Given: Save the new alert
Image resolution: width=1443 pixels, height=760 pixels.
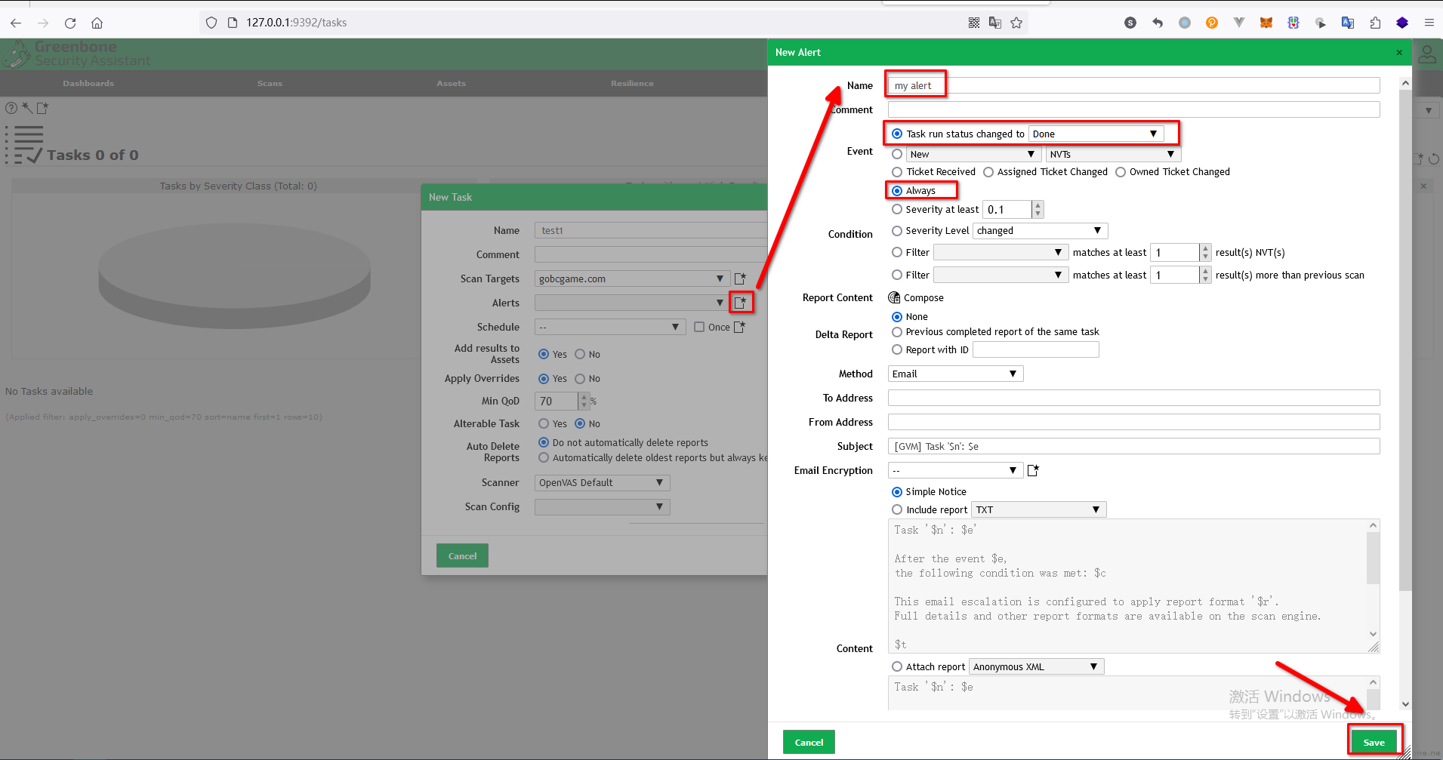Looking at the screenshot, I should [1374, 742].
